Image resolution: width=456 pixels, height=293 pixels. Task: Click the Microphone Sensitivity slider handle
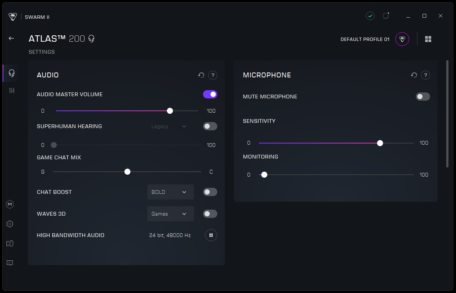click(x=380, y=143)
